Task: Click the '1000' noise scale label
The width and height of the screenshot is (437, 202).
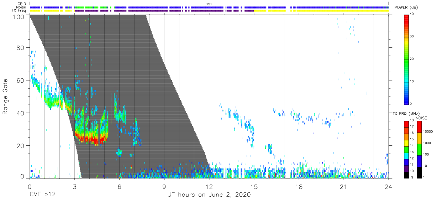Action: click(x=427, y=143)
